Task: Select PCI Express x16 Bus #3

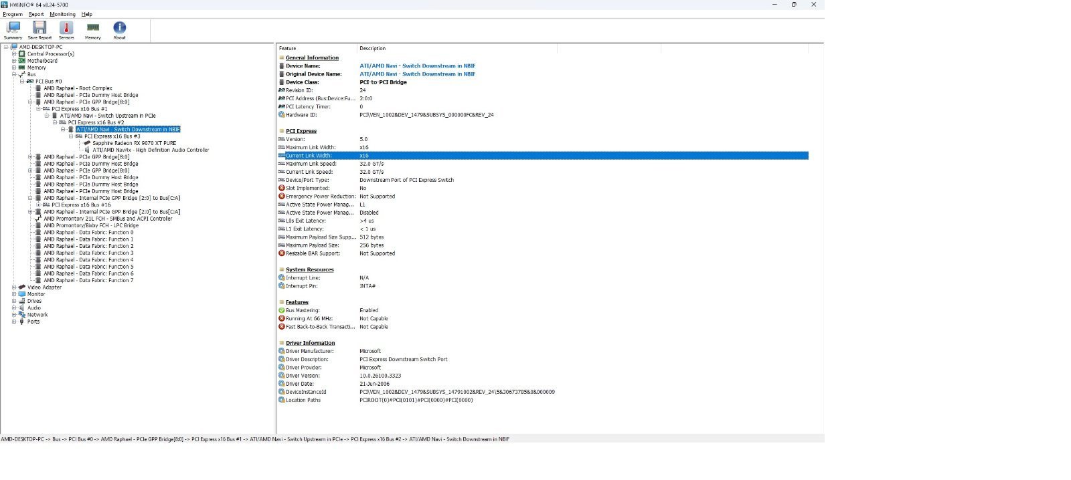Action: (112, 136)
